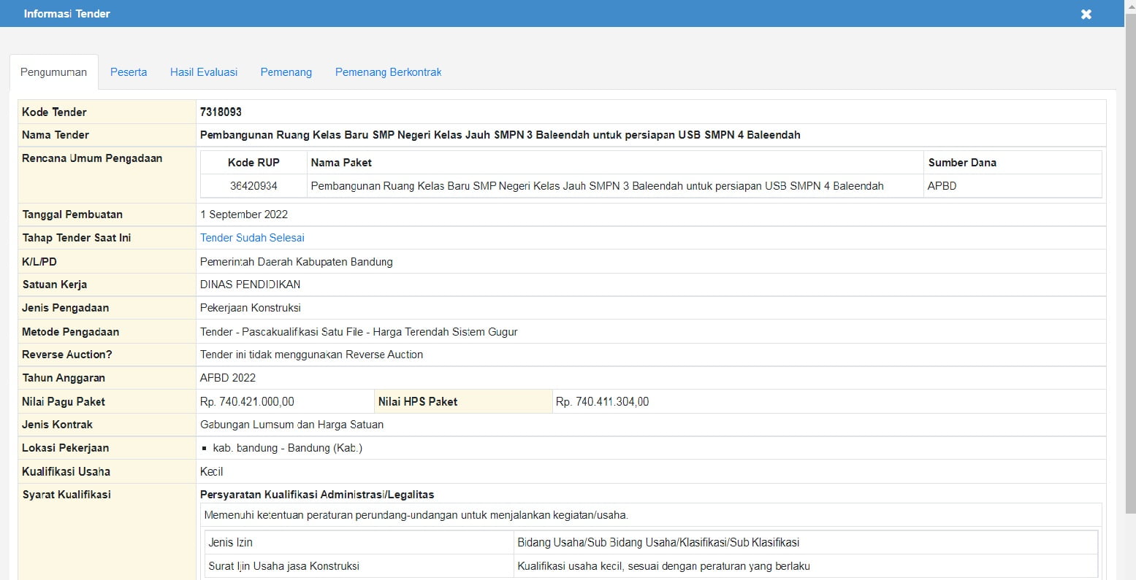The height and width of the screenshot is (580, 1136).
Task: Click the Surat Ijin Usaha jasa Konstruksi cell
Action: click(x=283, y=566)
